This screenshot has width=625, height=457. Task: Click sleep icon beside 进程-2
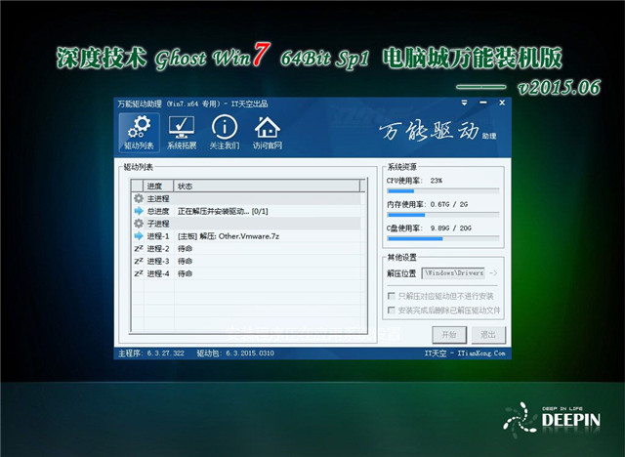[139, 249]
